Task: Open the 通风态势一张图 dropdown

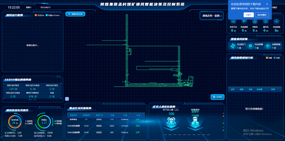Action: click(212, 16)
